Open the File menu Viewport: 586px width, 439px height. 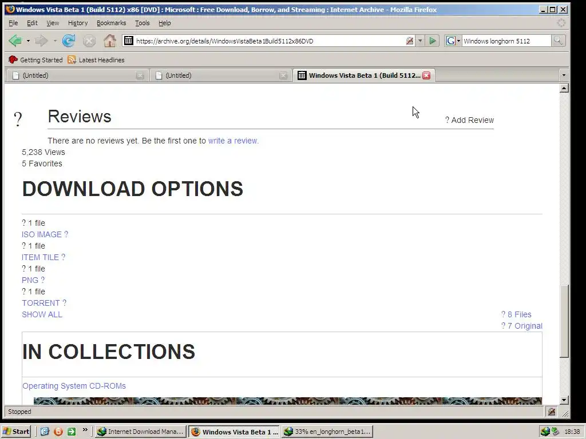13,23
